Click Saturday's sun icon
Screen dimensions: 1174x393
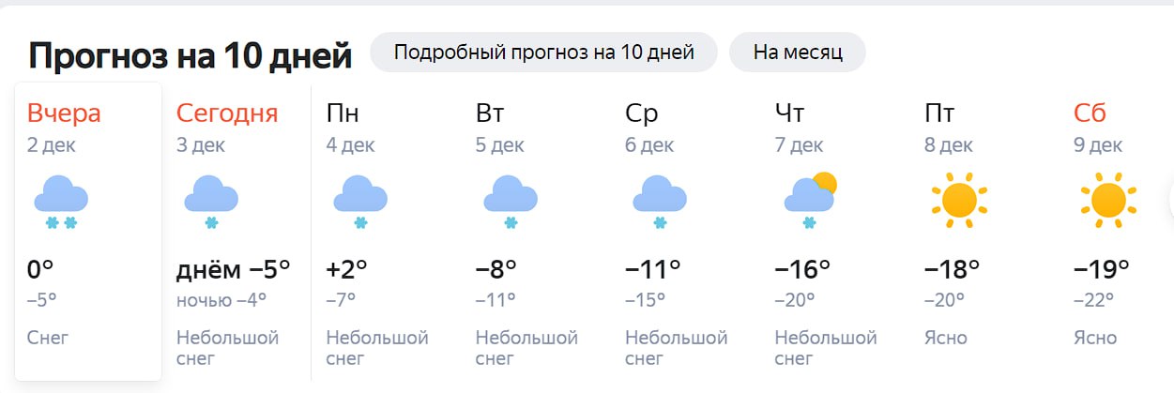(1108, 200)
